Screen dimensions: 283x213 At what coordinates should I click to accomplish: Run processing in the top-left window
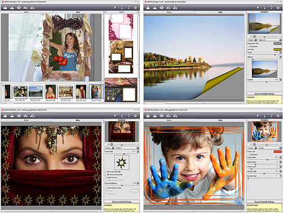115,7
